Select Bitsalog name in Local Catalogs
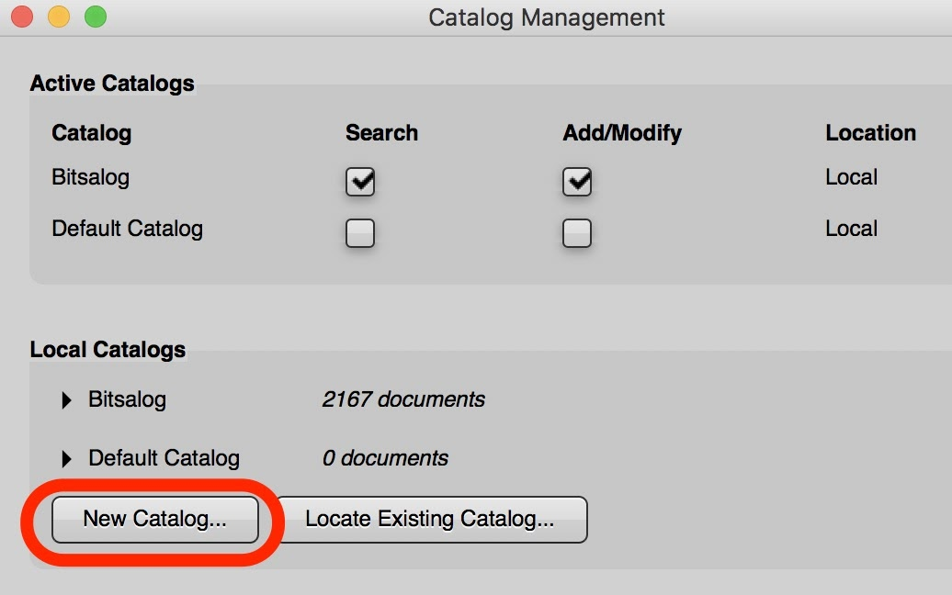The width and height of the screenshot is (952, 595). [127, 399]
